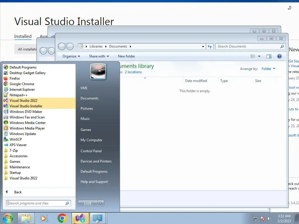
Task: Click Libraries in the address breadcrumb
Action: coord(96,46)
